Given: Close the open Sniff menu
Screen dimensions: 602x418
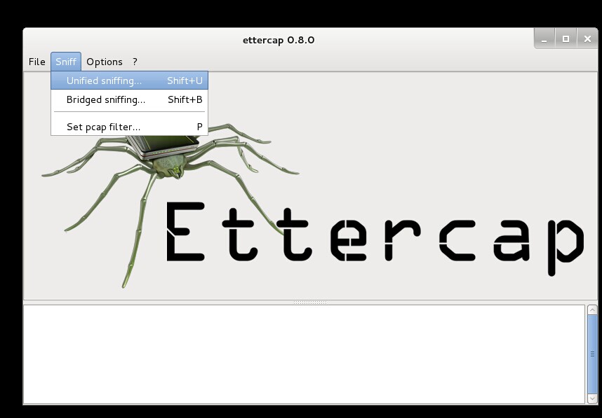Looking at the screenshot, I should (66, 62).
